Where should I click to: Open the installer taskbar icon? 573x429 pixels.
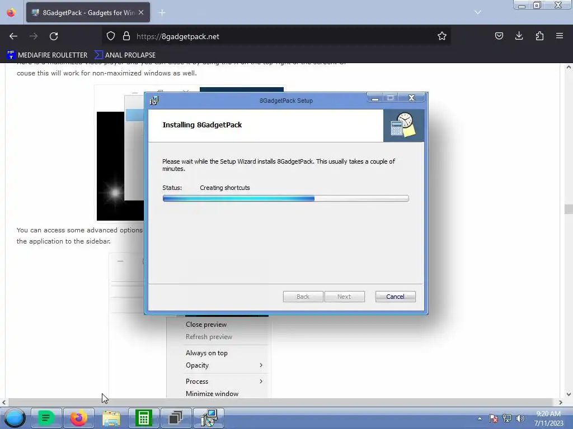point(208,418)
